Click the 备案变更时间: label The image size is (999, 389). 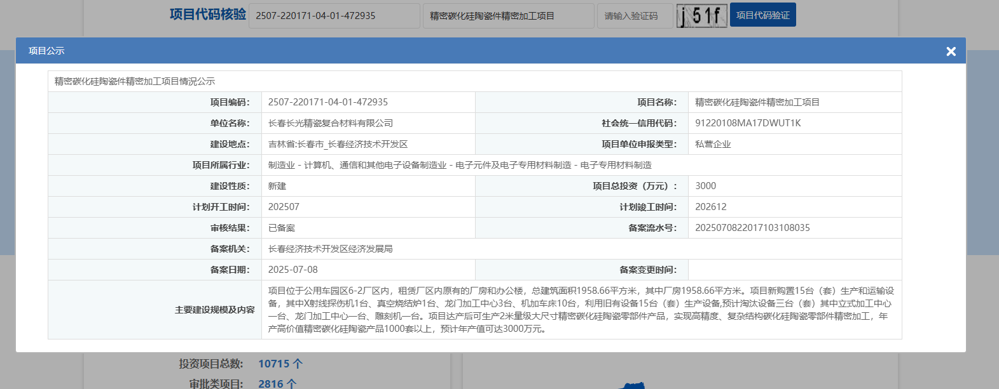(648, 270)
